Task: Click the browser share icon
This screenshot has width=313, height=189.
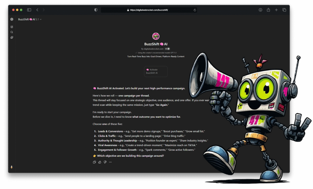Action: (268, 10)
